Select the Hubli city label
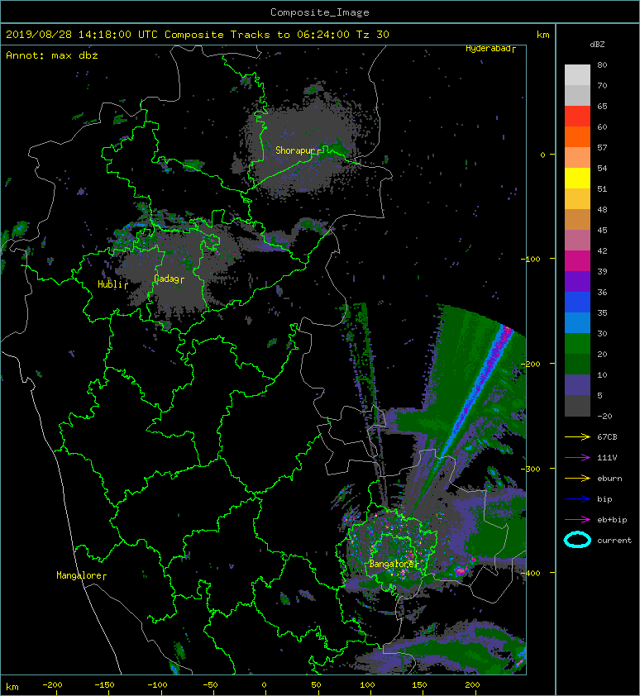 (x=112, y=284)
